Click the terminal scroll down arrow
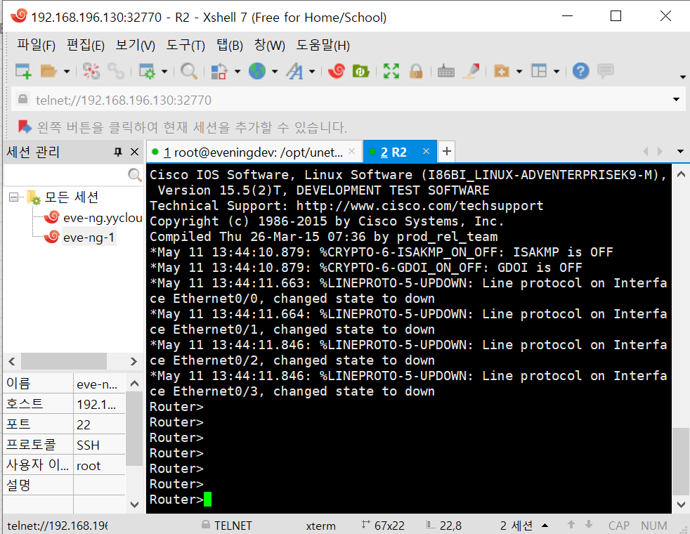The height and width of the screenshot is (534, 690). [x=681, y=504]
